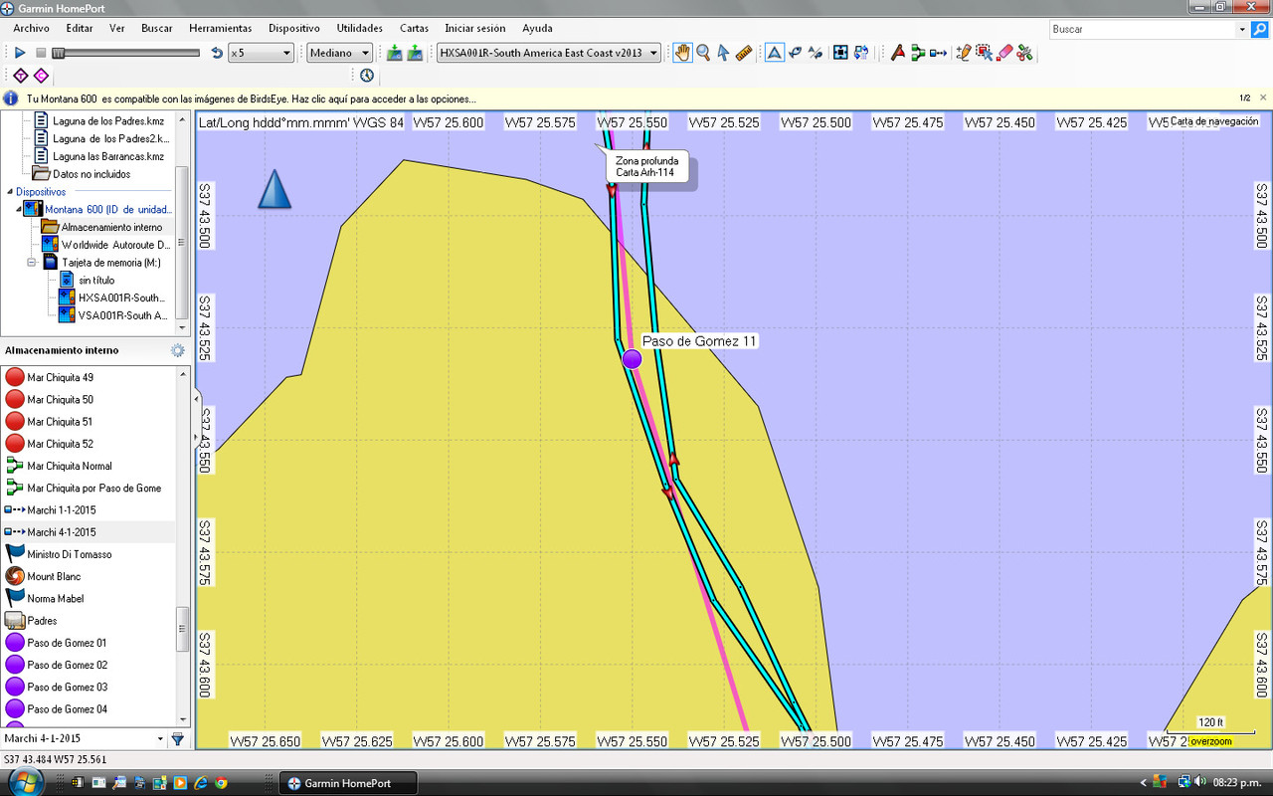
Task: Click Garmin HomePort taskbar button
Action: (348, 783)
